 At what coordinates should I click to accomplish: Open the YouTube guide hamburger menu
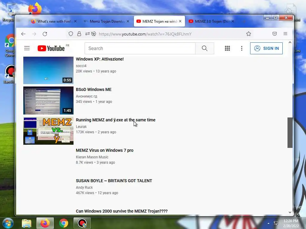[x=27, y=48]
